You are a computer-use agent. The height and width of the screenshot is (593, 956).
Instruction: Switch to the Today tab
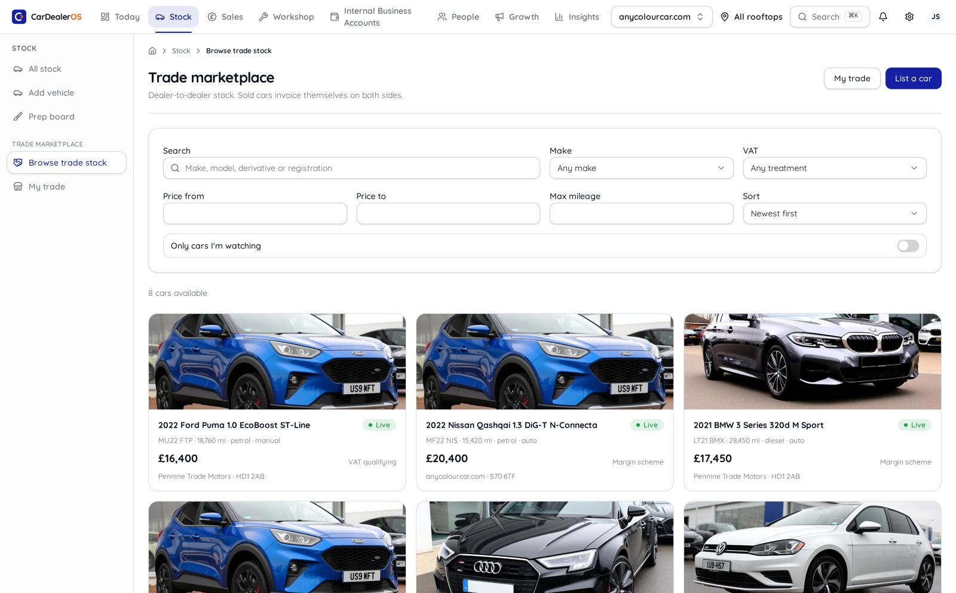tap(120, 17)
